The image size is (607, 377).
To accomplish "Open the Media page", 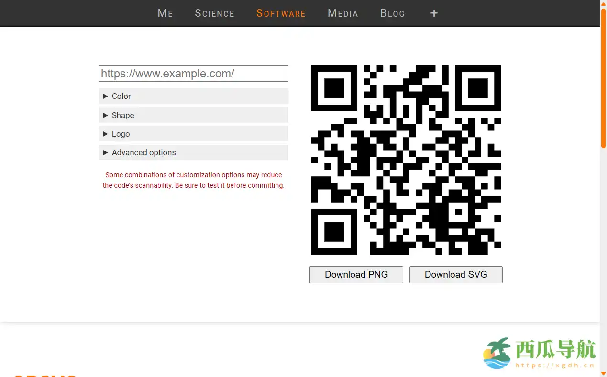I will [x=342, y=13].
